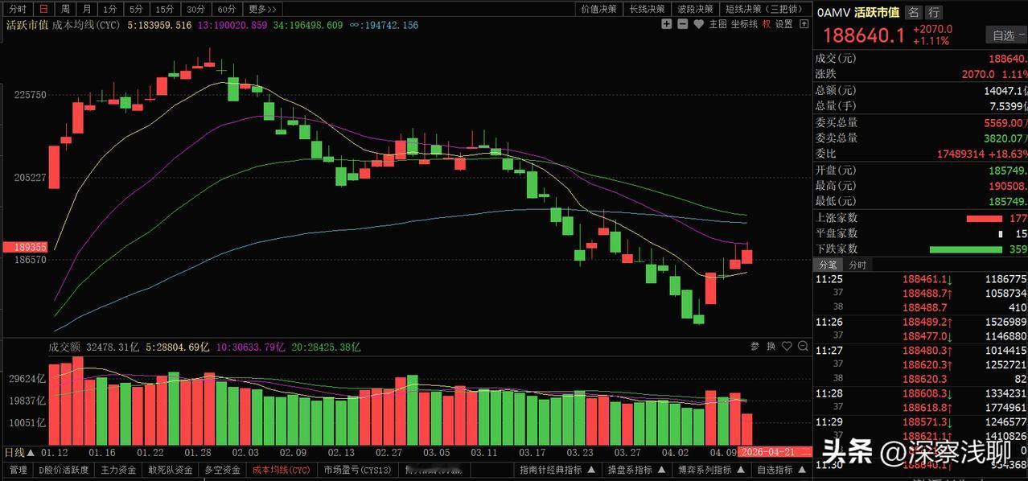The height and width of the screenshot is (481, 1028).
Task: Click the 上涨家数 red bar
Action: [x=985, y=218]
